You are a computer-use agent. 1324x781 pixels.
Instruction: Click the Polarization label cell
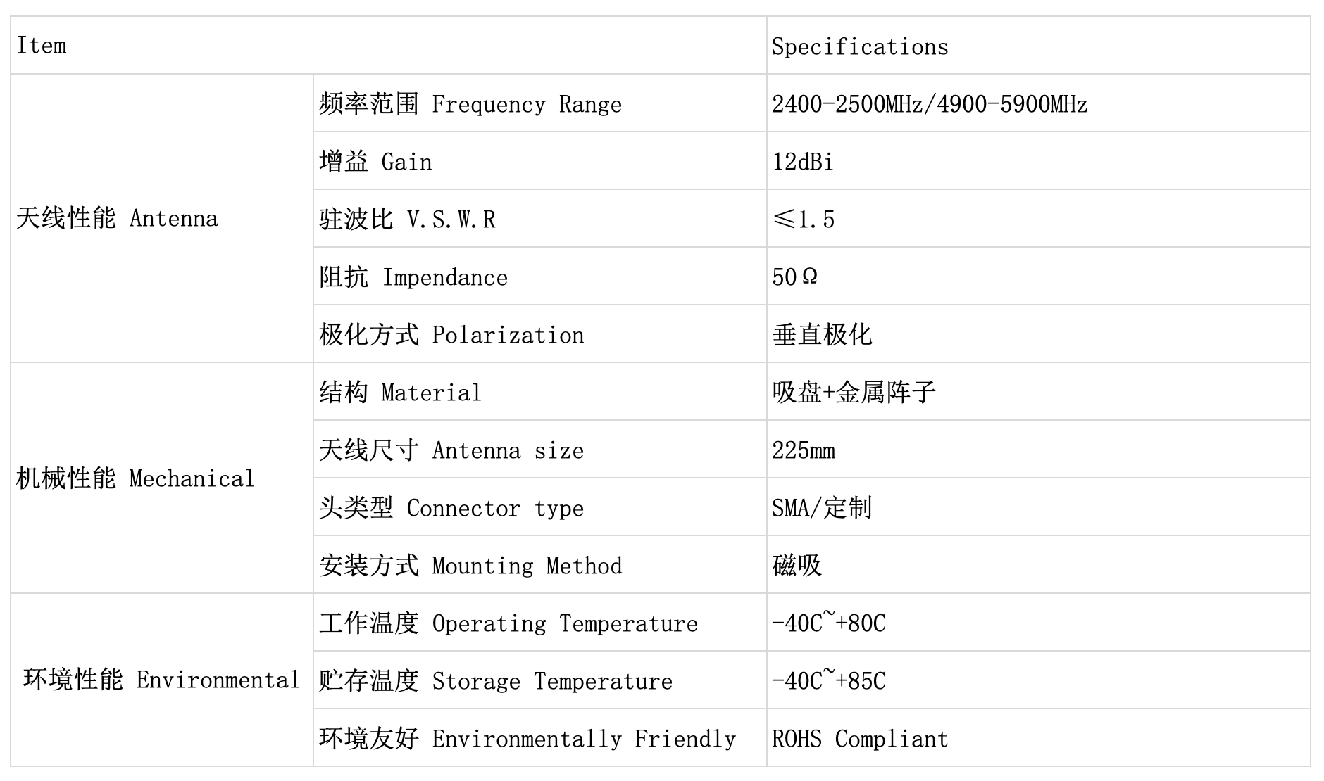click(540, 334)
